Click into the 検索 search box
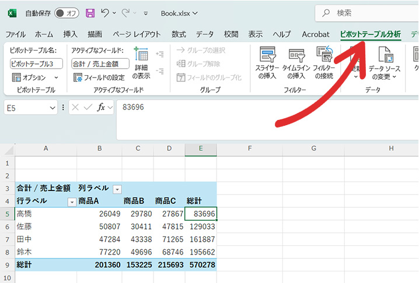This screenshot has height=283, width=419. click(367, 13)
